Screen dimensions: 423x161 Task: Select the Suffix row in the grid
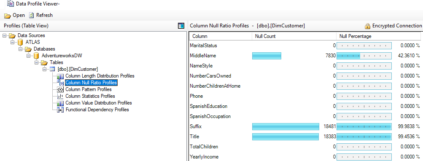(x=305, y=126)
